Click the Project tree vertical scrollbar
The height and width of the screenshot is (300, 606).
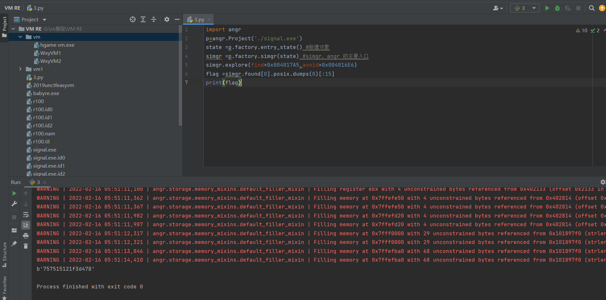click(180, 76)
